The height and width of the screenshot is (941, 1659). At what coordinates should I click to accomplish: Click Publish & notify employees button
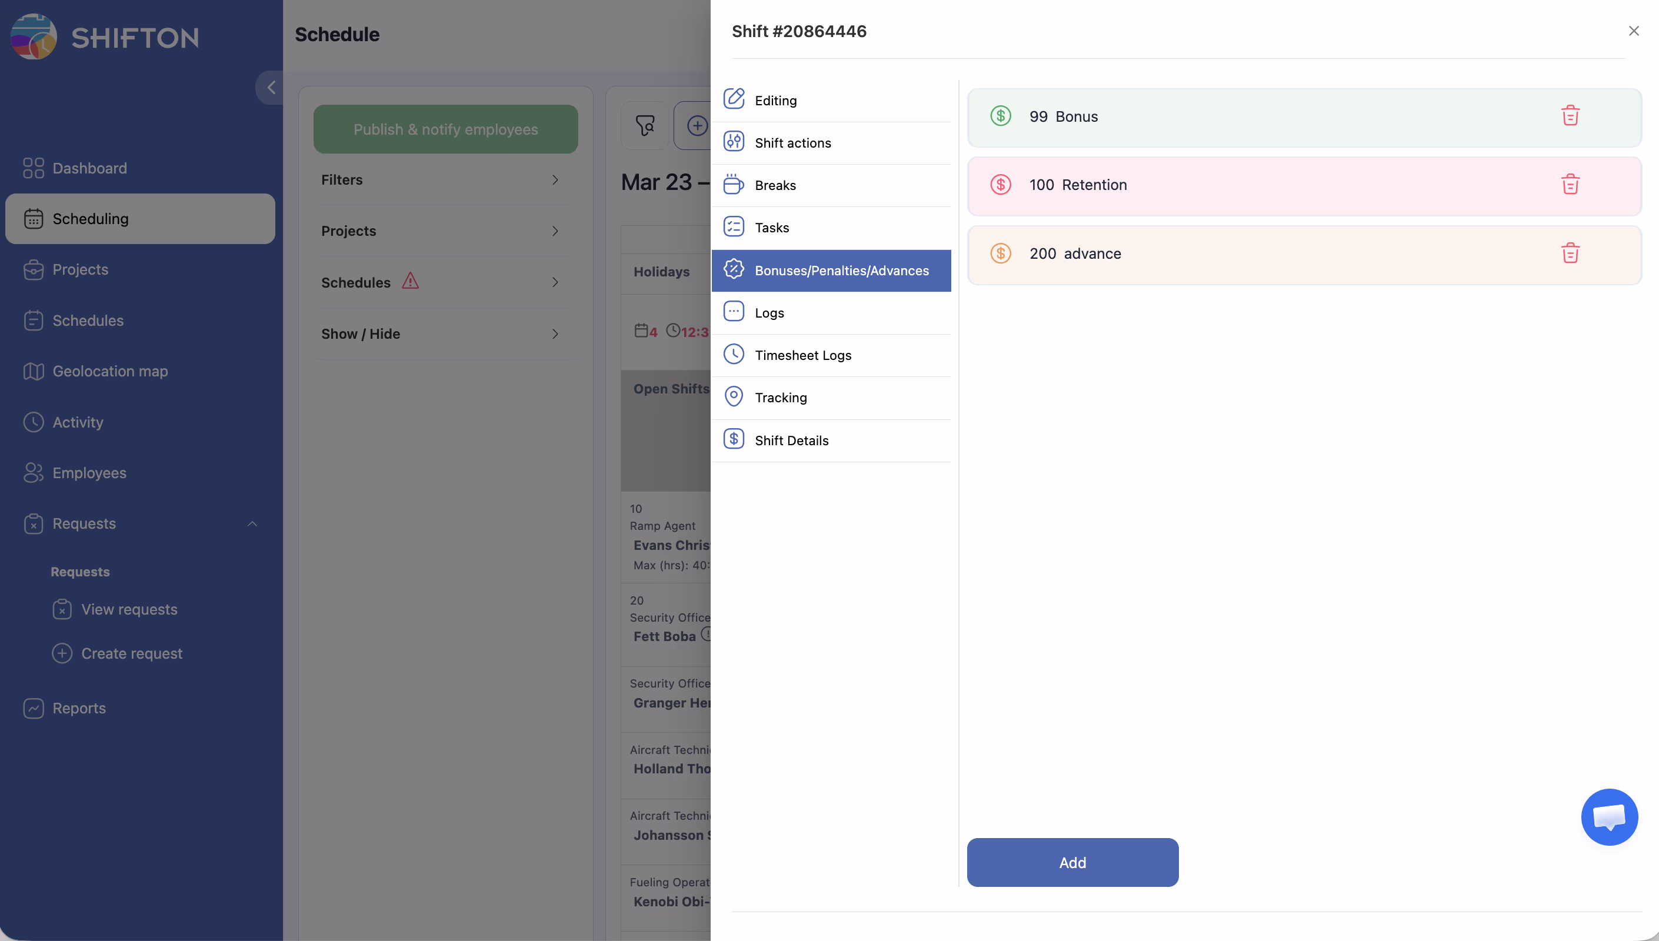point(445,129)
